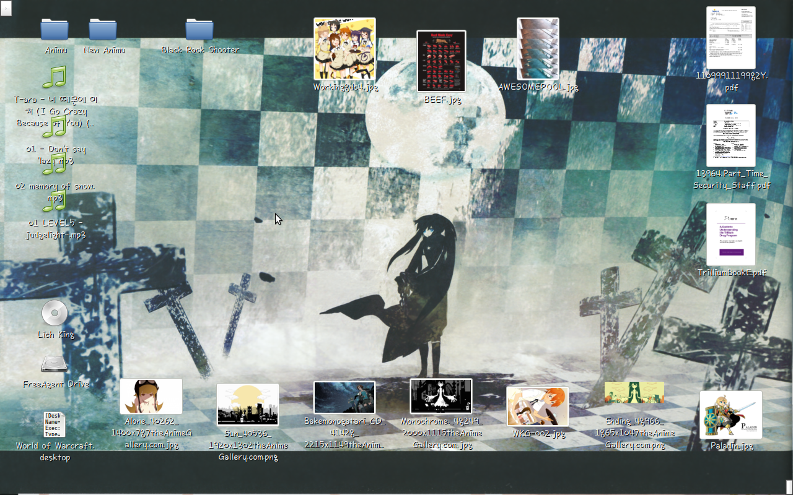Select the World of Warcraft.desktop launcher
793x495 pixels.
pos(55,424)
